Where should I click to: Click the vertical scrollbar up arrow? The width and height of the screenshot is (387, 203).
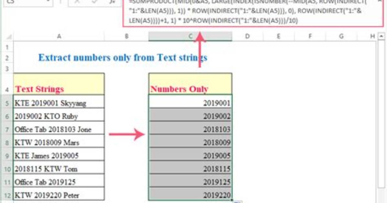[x=381, y=37]
